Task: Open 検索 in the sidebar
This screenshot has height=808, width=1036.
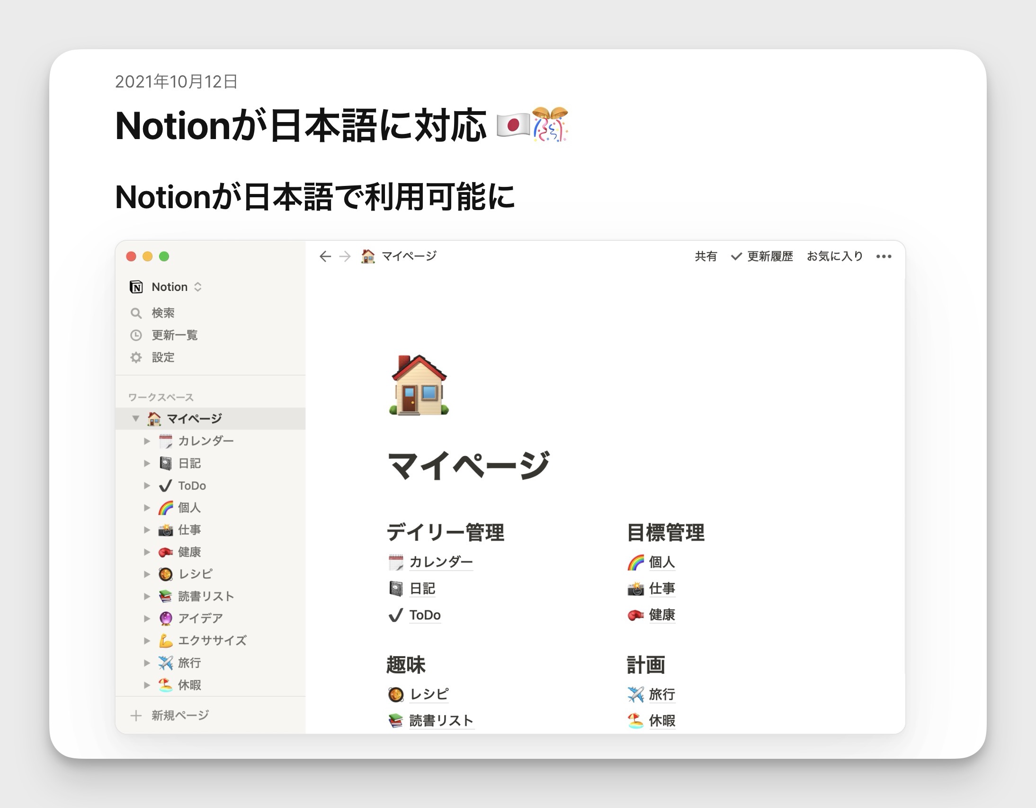Action: pyautogui.click(x=163, y=313)
